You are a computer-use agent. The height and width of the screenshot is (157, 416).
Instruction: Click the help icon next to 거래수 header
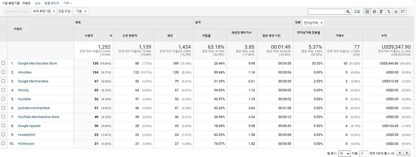(x=347, y=35)
